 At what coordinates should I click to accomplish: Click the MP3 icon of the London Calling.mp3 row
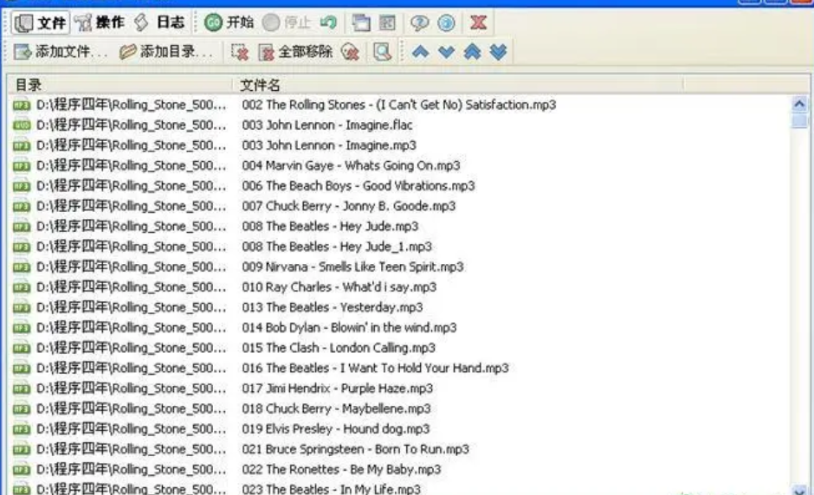(22, 348)
